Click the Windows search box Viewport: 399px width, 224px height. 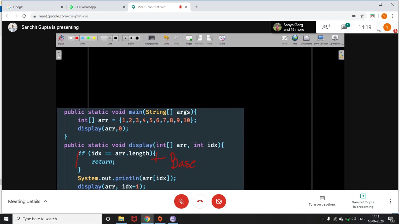pyautogui.click(x=58, y=219)
